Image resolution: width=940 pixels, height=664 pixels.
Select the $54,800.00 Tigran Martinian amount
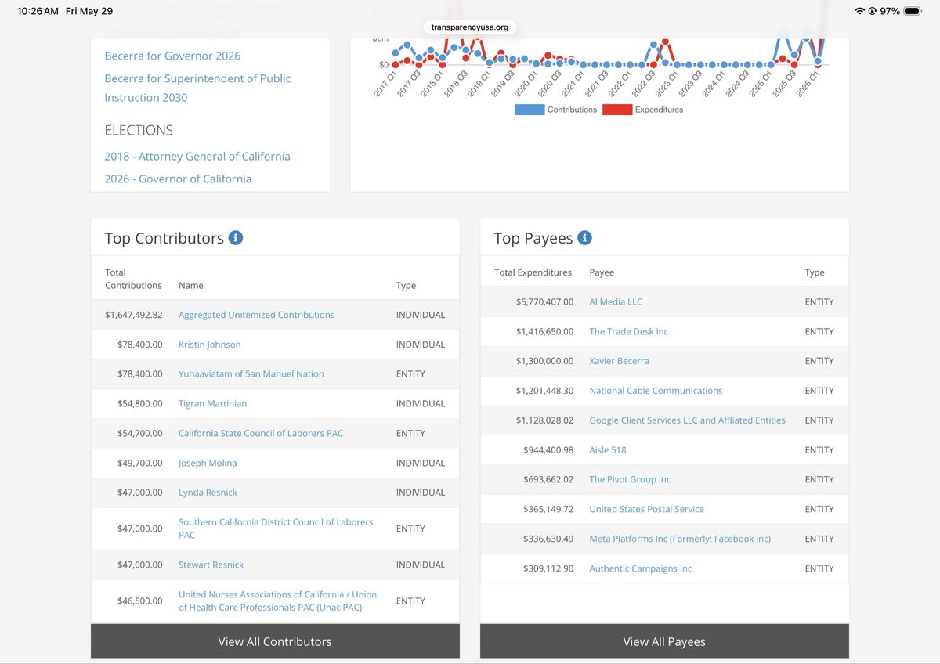(139, 404)
